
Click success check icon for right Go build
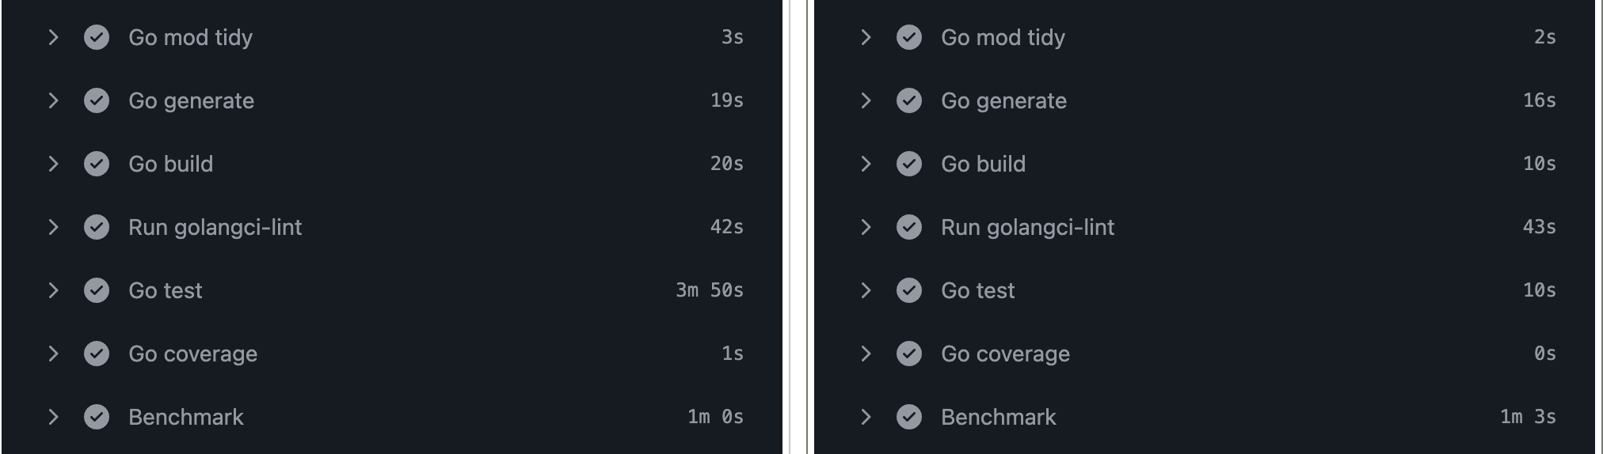tap(909, 164)
